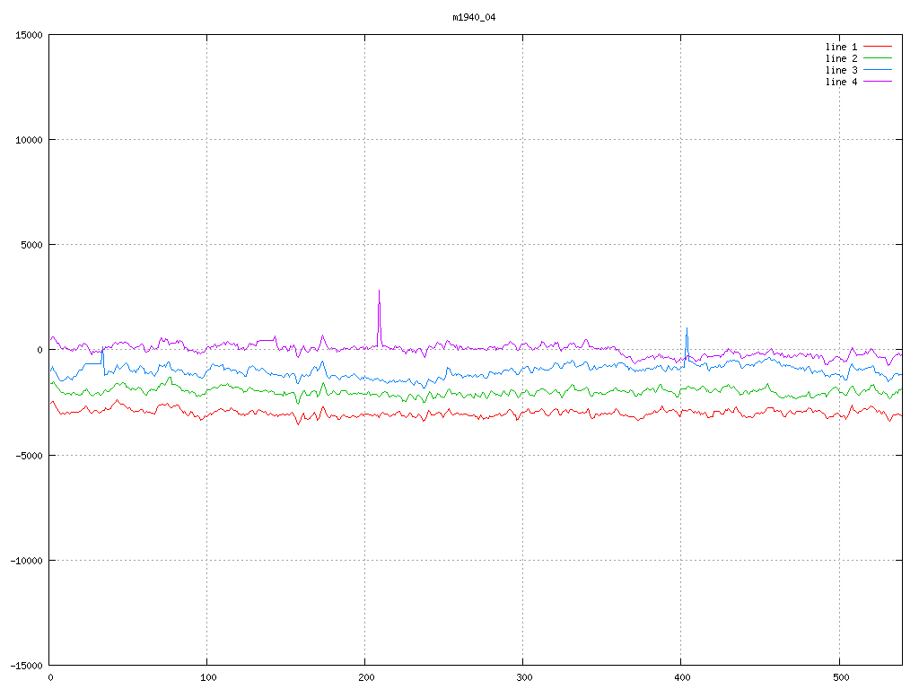Screen dimensions: 919x689
Task: Click the chart title m1940_04
Action: (474, 17)
